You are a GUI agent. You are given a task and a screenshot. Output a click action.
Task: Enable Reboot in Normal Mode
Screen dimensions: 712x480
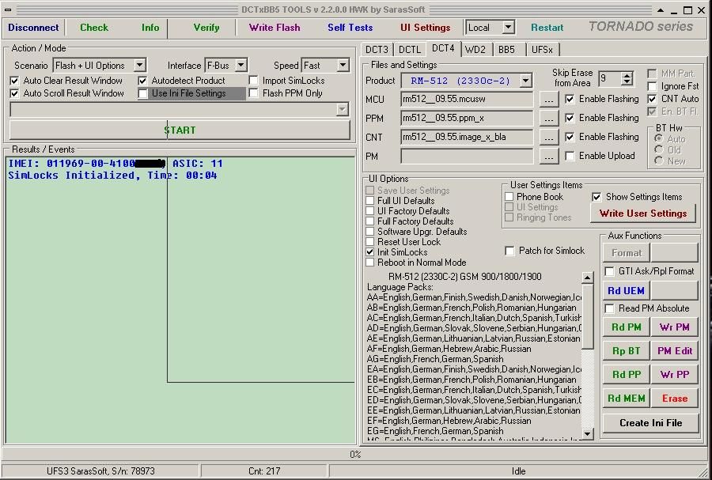[x=370, y=263]
